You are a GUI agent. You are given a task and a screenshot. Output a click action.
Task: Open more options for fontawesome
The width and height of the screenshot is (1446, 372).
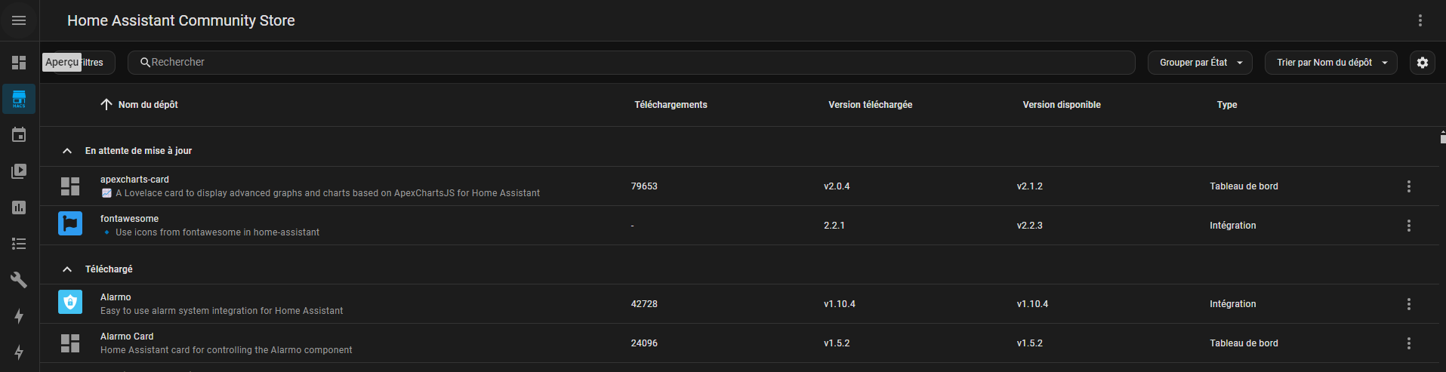click(x=1409, y=226)
